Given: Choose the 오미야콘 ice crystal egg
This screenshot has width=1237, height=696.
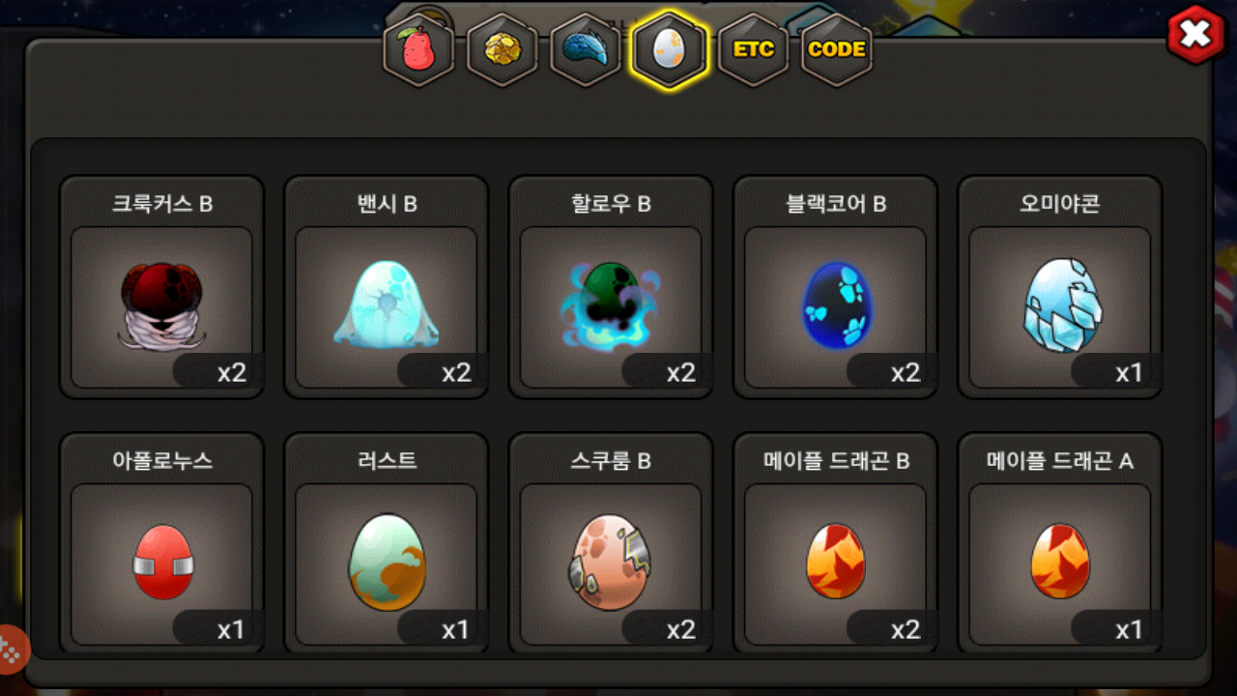Looking at the screenshot, I should (1059, 287).
